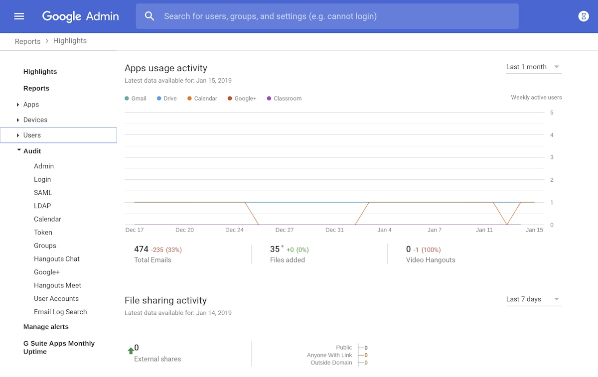Screen dimensions: 598x377
Task: Expand the Apps tree section
Action: click(x=18, y=105)
